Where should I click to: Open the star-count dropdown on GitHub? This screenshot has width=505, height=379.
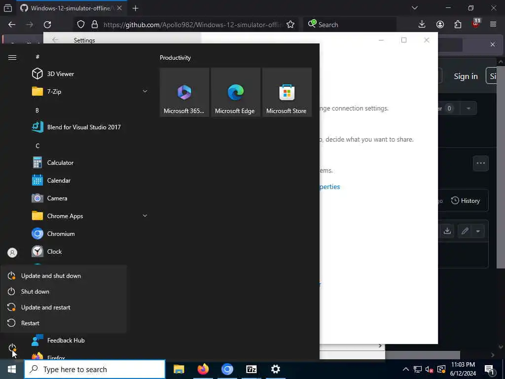469,108
